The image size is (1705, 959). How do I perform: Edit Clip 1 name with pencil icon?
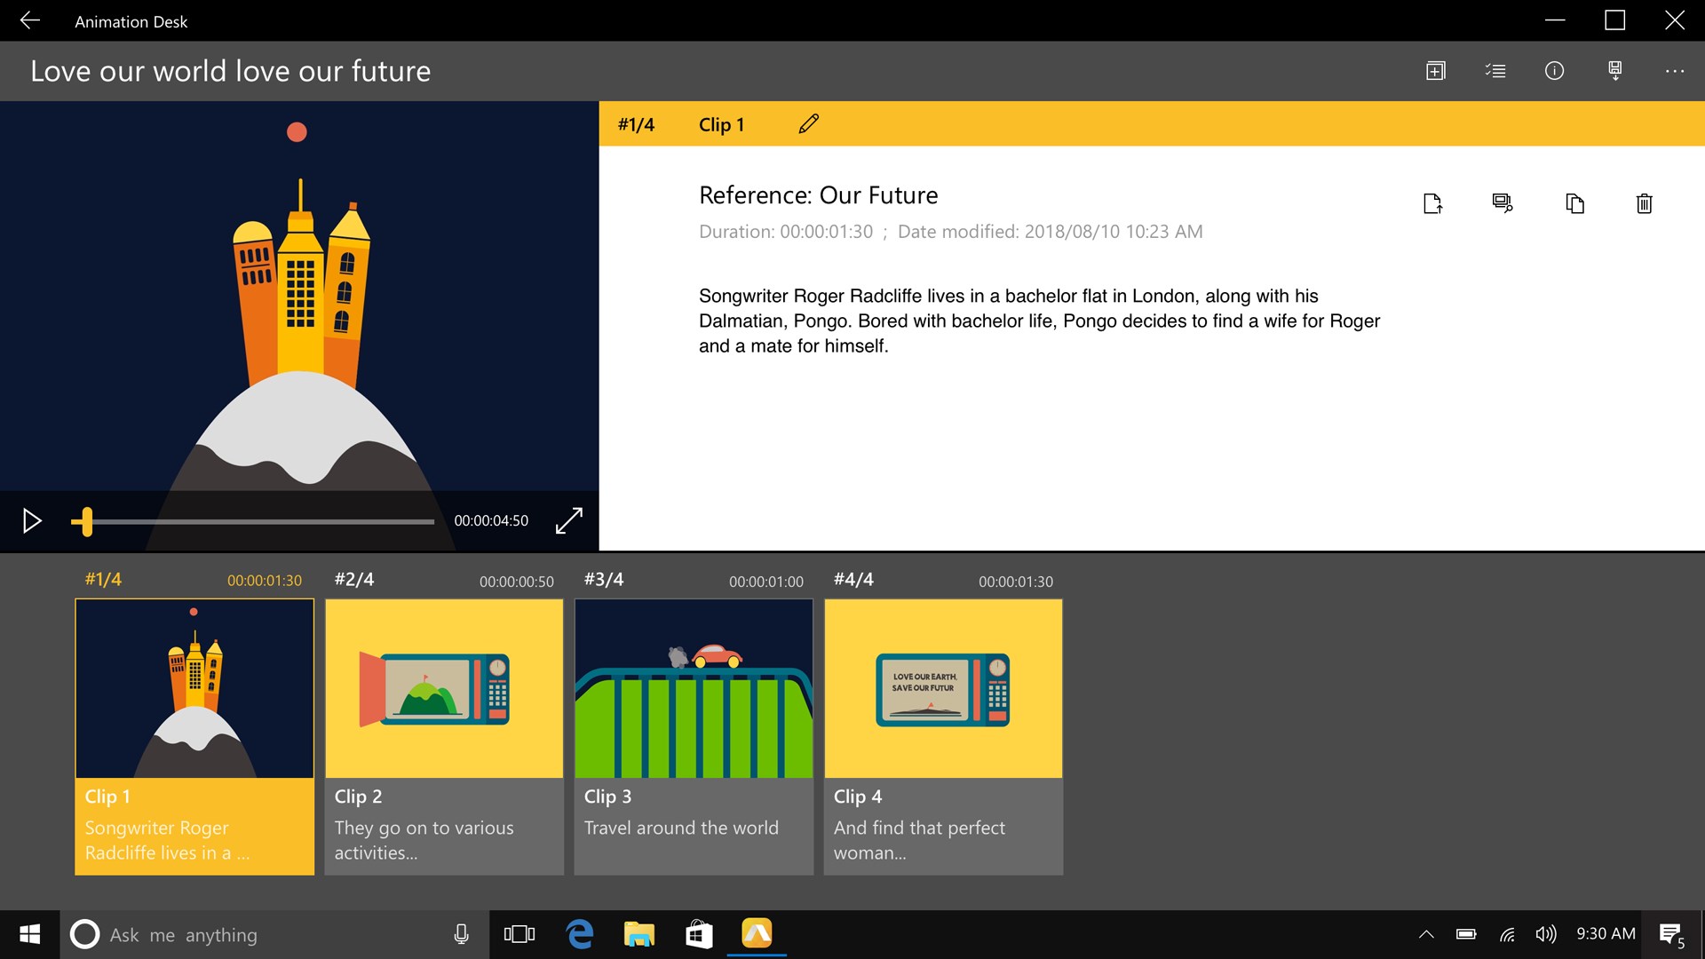(808, 124)
